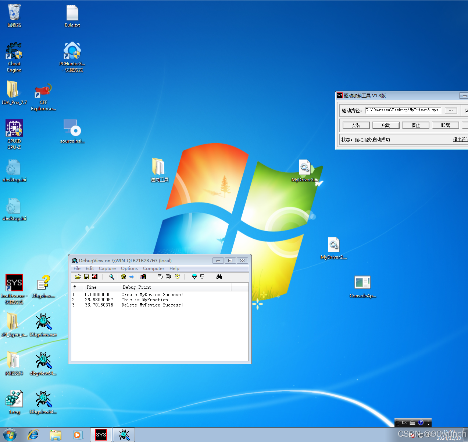
Task: Select the Cheat Engine desktop shortcut
Action: coord(14,57)
